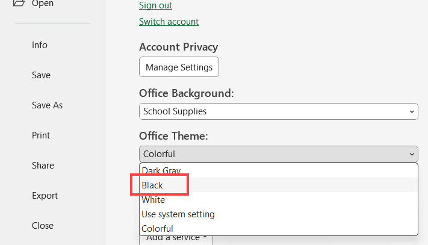428x245 pixels.
Task: Click the School Supplies text in Office Background
Action: pyautogui.click(x=175, y=111)
